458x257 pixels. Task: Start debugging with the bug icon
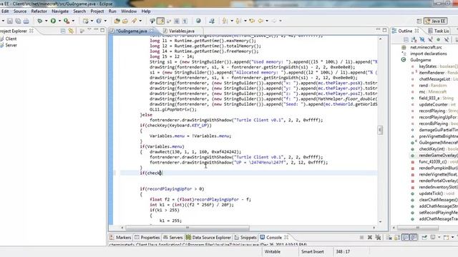coord(40,21)
